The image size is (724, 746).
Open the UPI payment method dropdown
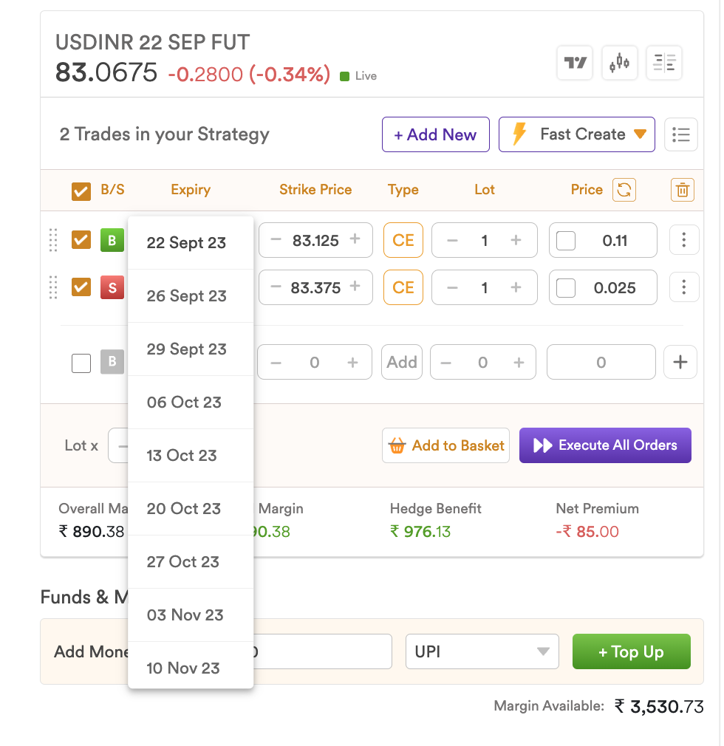point(482,651)
